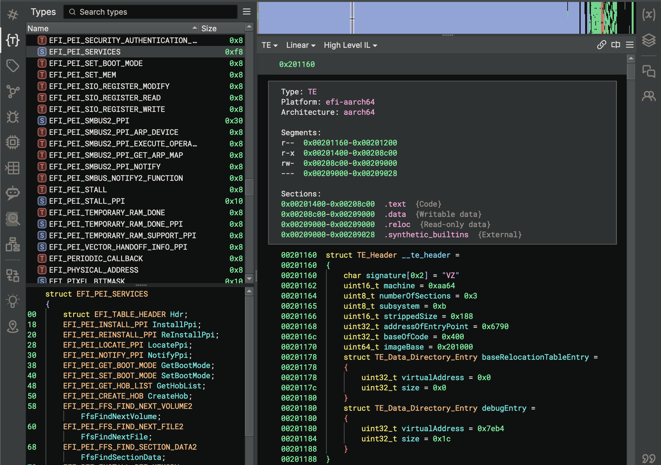Image resolution: width=661 pixels, height=465 pixels.
Task: Open the collaboration users icon on right sidebar
Action: tap(649, 96)
